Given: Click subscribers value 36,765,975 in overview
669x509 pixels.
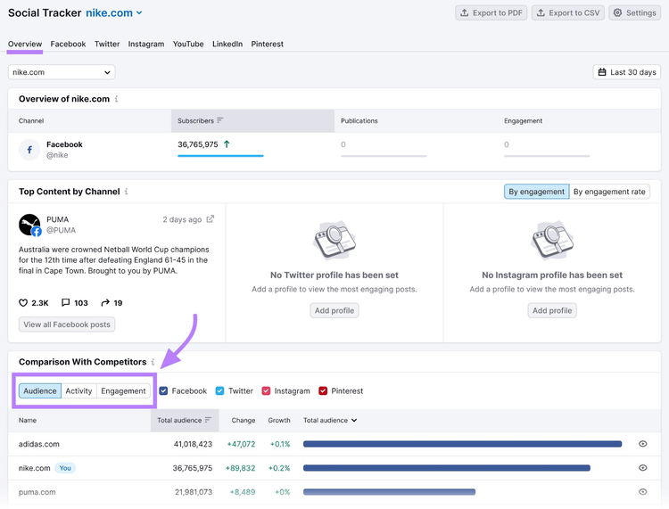Looking at the screenshot, I should click(198, 144).
